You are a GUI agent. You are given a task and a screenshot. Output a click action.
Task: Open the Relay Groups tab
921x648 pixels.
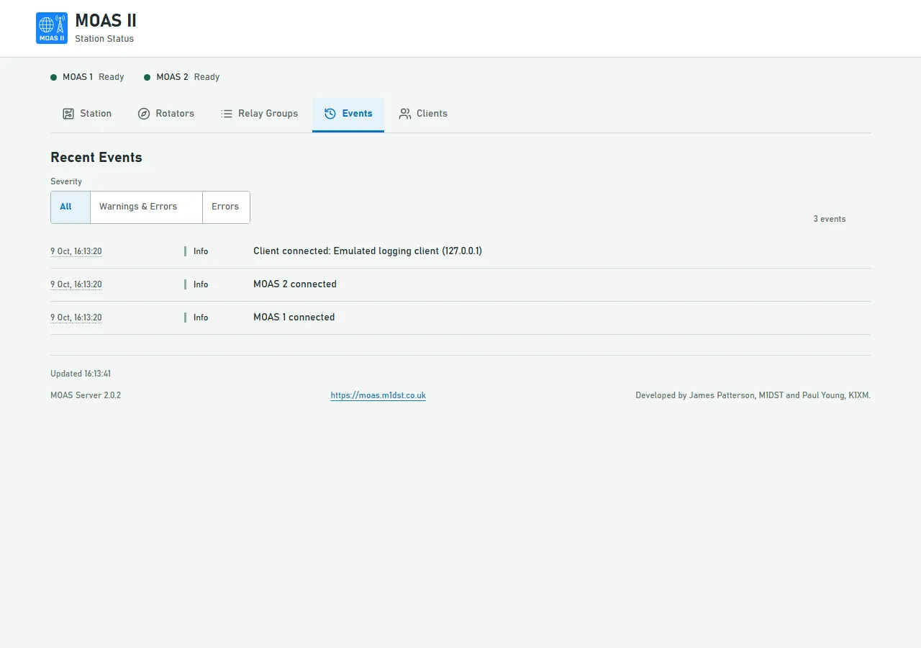(259, 114)
